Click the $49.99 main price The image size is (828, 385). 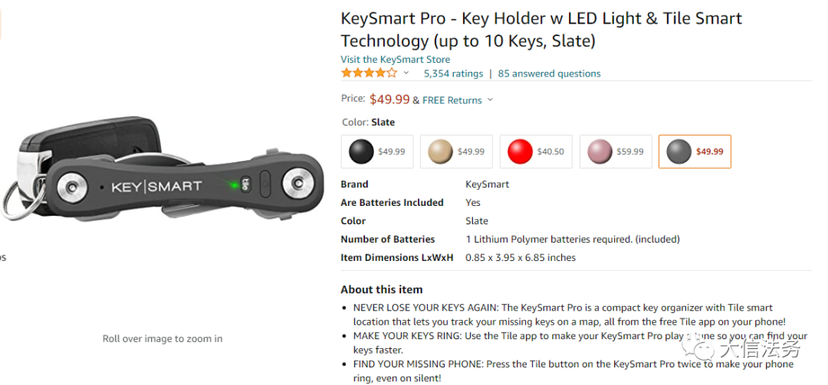[389, 99]
